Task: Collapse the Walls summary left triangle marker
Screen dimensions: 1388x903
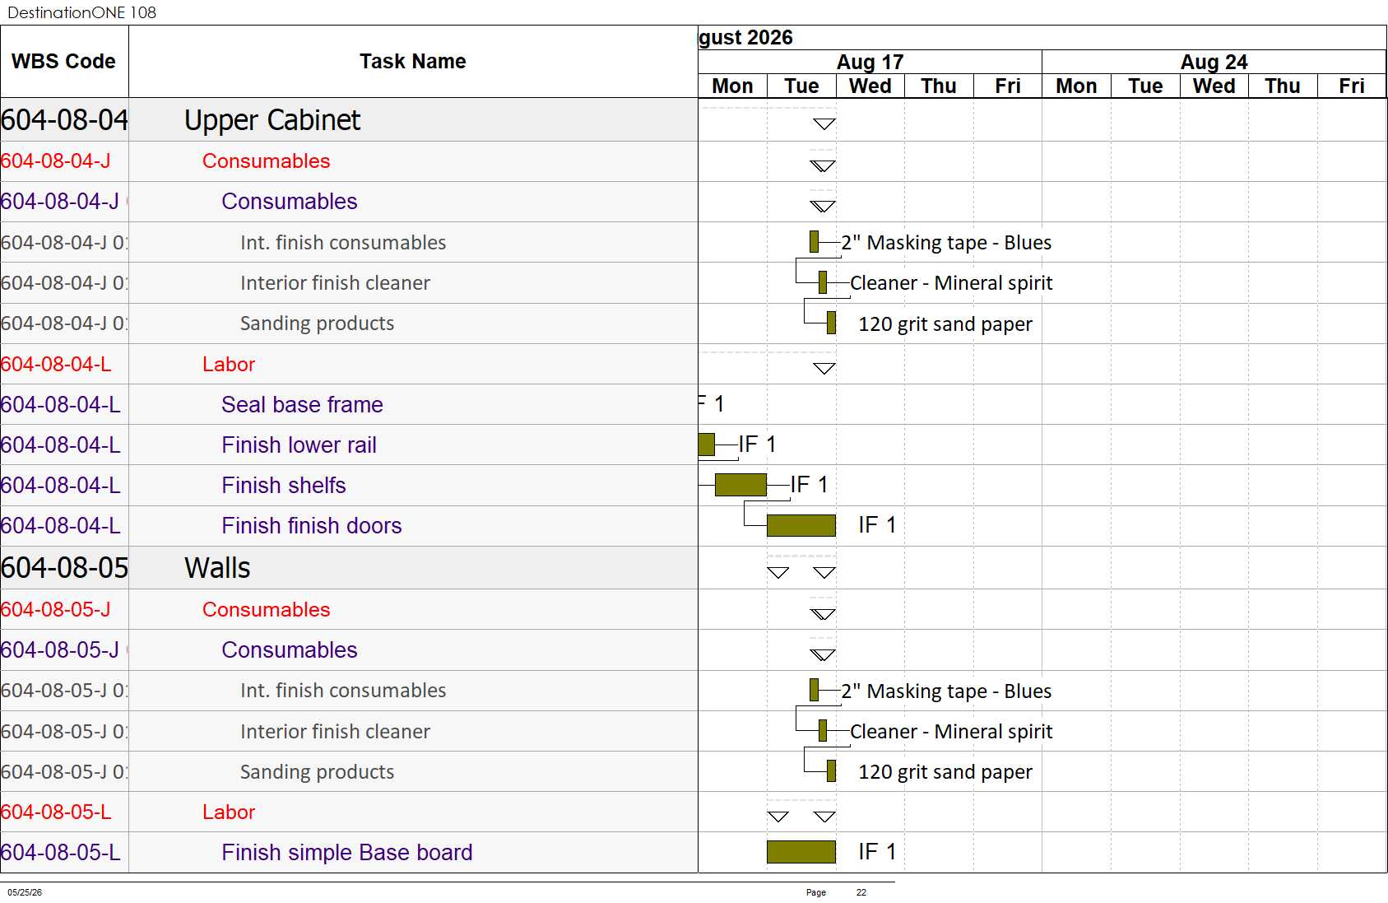Action: [x=778, y=572]
